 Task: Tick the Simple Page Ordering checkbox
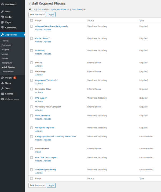click(32, 169)
